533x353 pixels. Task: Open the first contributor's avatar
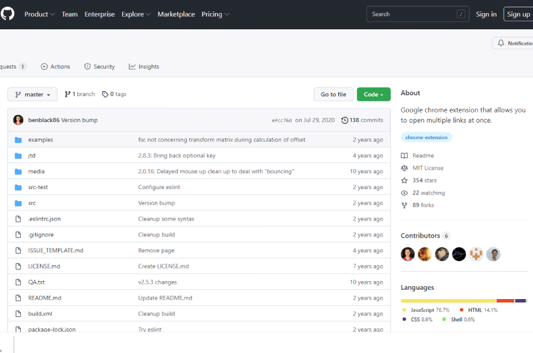(x=408, y=254)
